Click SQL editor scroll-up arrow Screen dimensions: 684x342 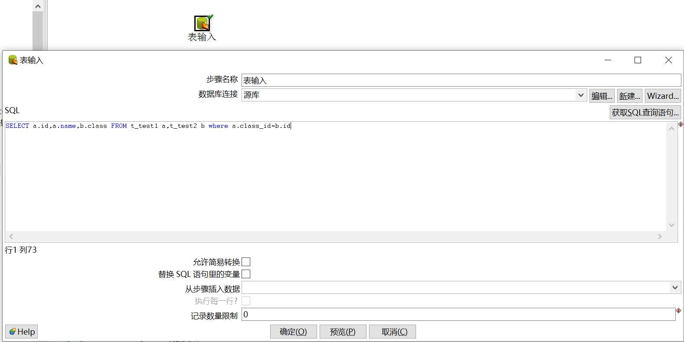pos(672,128)
